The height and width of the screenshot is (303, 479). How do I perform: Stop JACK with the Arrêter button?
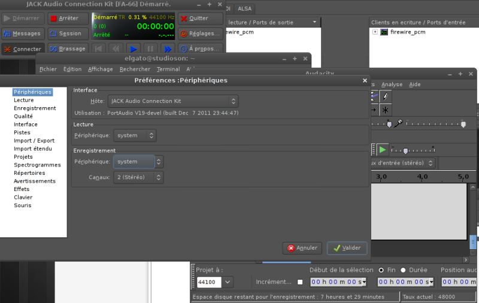tap(68, 19)
